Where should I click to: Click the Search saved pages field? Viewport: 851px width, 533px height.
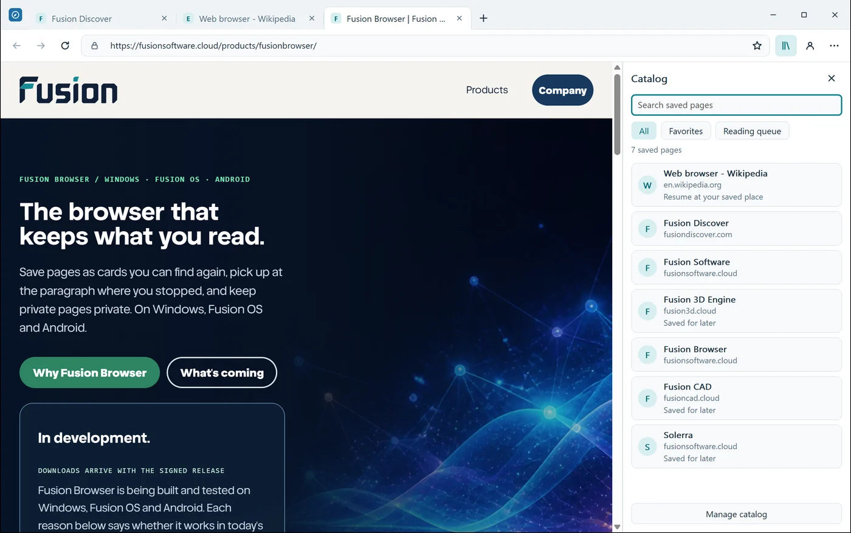(736, 105)
